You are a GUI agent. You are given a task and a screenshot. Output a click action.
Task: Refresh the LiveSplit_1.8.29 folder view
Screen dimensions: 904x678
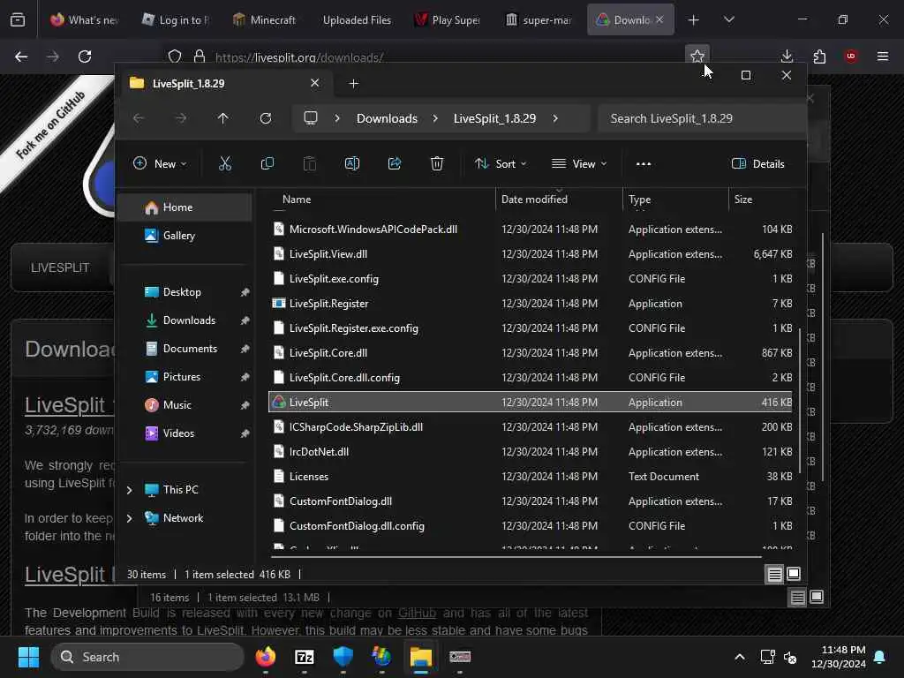(266, 118)
